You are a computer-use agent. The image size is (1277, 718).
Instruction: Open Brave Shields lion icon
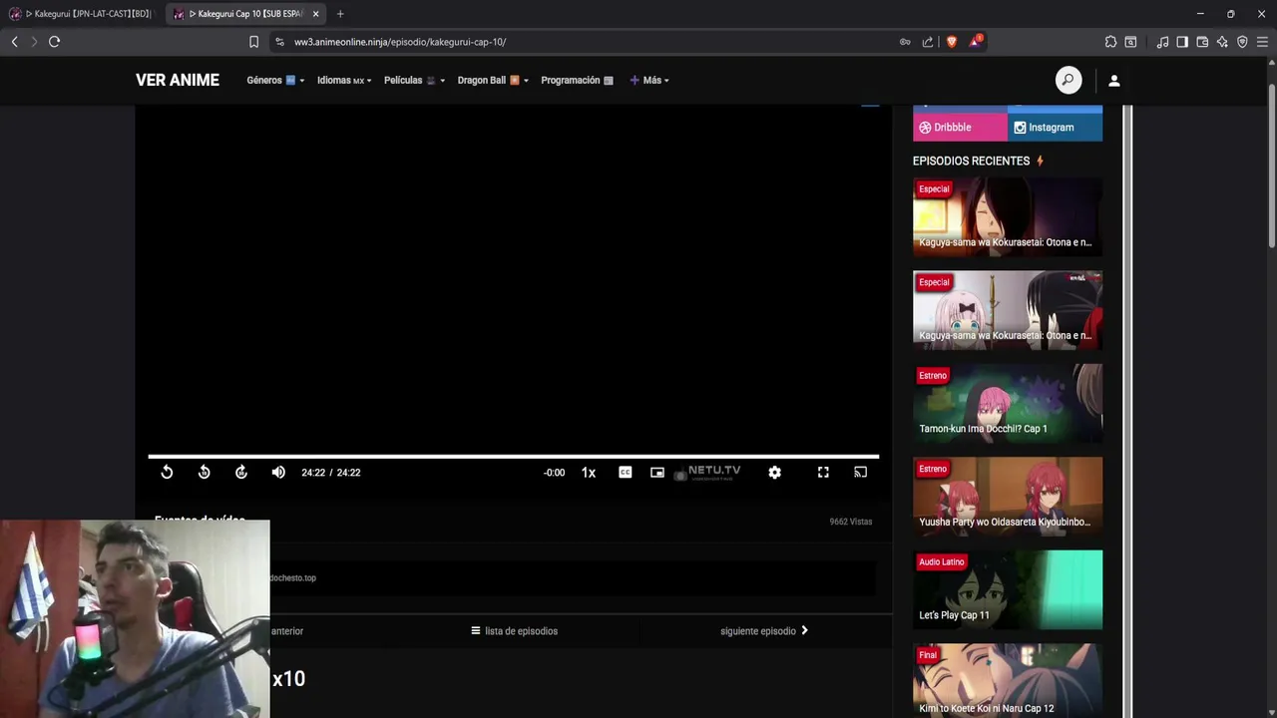(951, 42)
